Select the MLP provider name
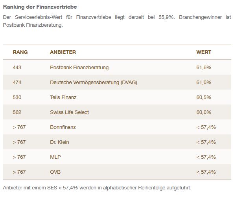 pyautogui.click(x=55, y=157)
